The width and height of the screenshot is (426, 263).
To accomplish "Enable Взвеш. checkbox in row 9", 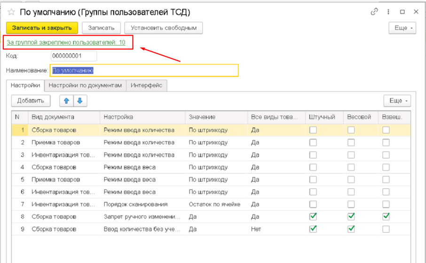I will 386,229.
